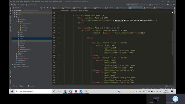Open File Explorer from taskbar
This screenshot has height=104, width=185.
[86, 91]
